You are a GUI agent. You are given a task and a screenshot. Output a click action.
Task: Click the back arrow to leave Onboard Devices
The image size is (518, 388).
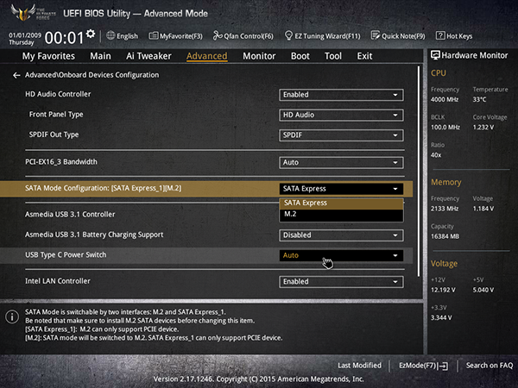(16, 76)
